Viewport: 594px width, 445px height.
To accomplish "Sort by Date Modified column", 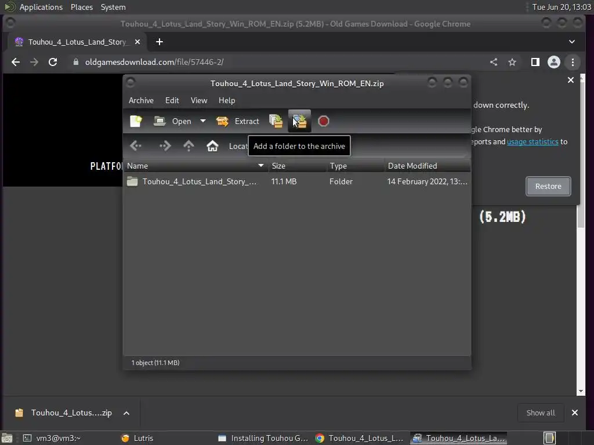I will coord(428,166).
